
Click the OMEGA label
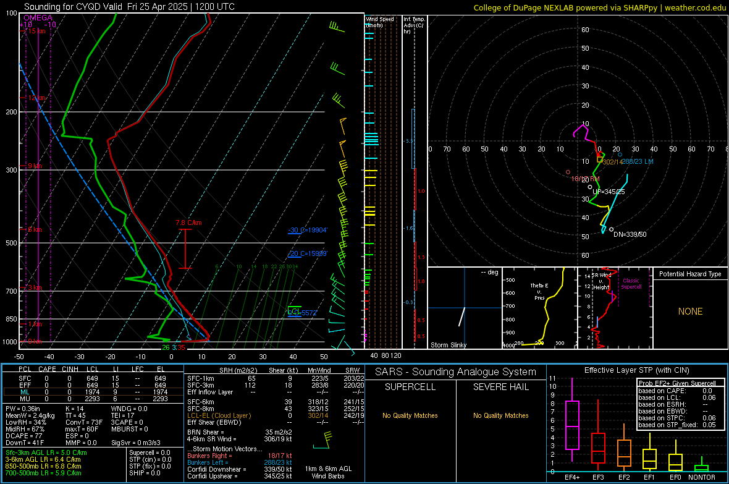point(38,18)
